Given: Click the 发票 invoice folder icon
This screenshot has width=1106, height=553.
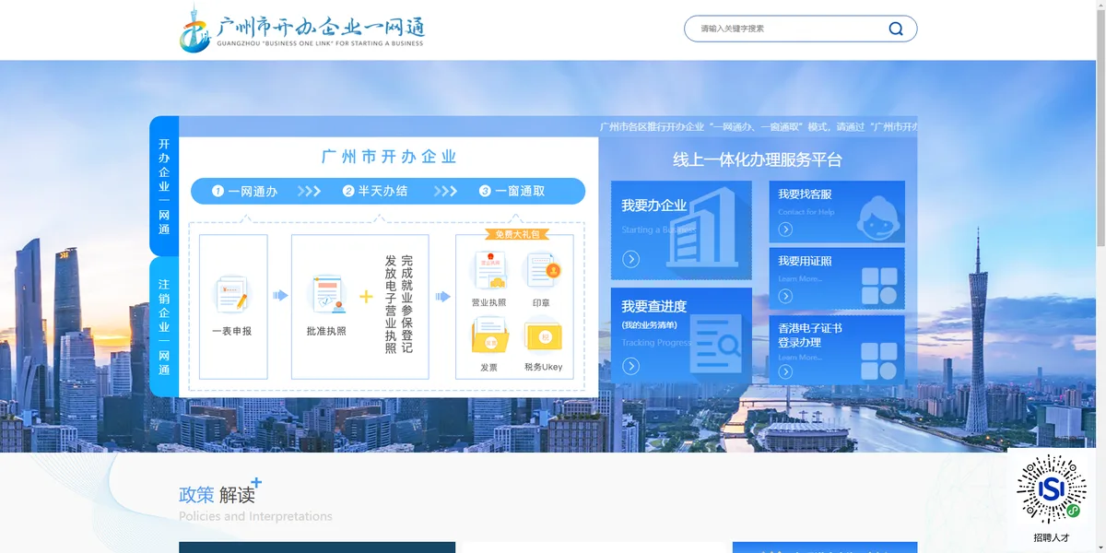Looking at the screenshot, I should 489,335.
